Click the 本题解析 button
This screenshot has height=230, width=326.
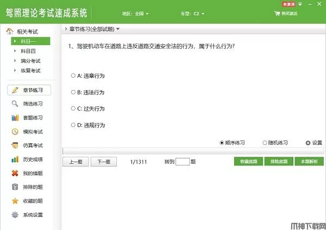point(309,161)
